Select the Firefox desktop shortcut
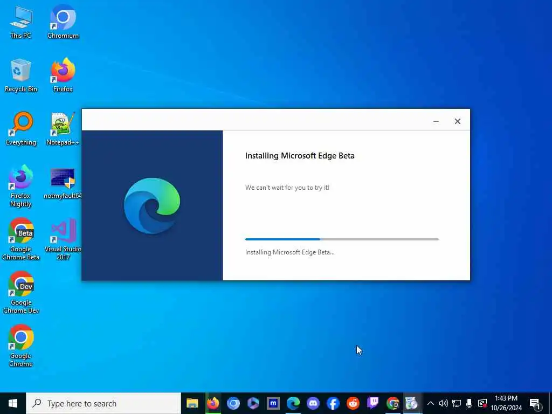 click(x=63, y=75)
